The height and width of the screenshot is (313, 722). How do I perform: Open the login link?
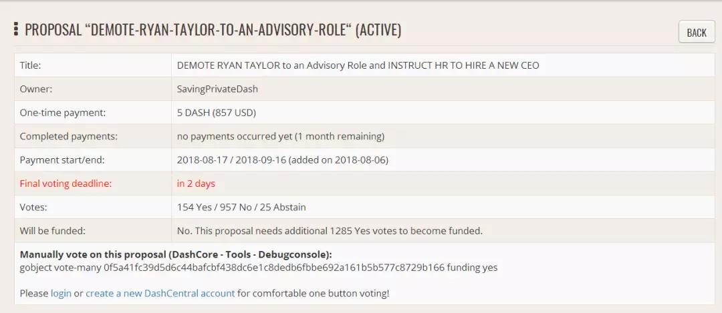click(x=61, y=293)
